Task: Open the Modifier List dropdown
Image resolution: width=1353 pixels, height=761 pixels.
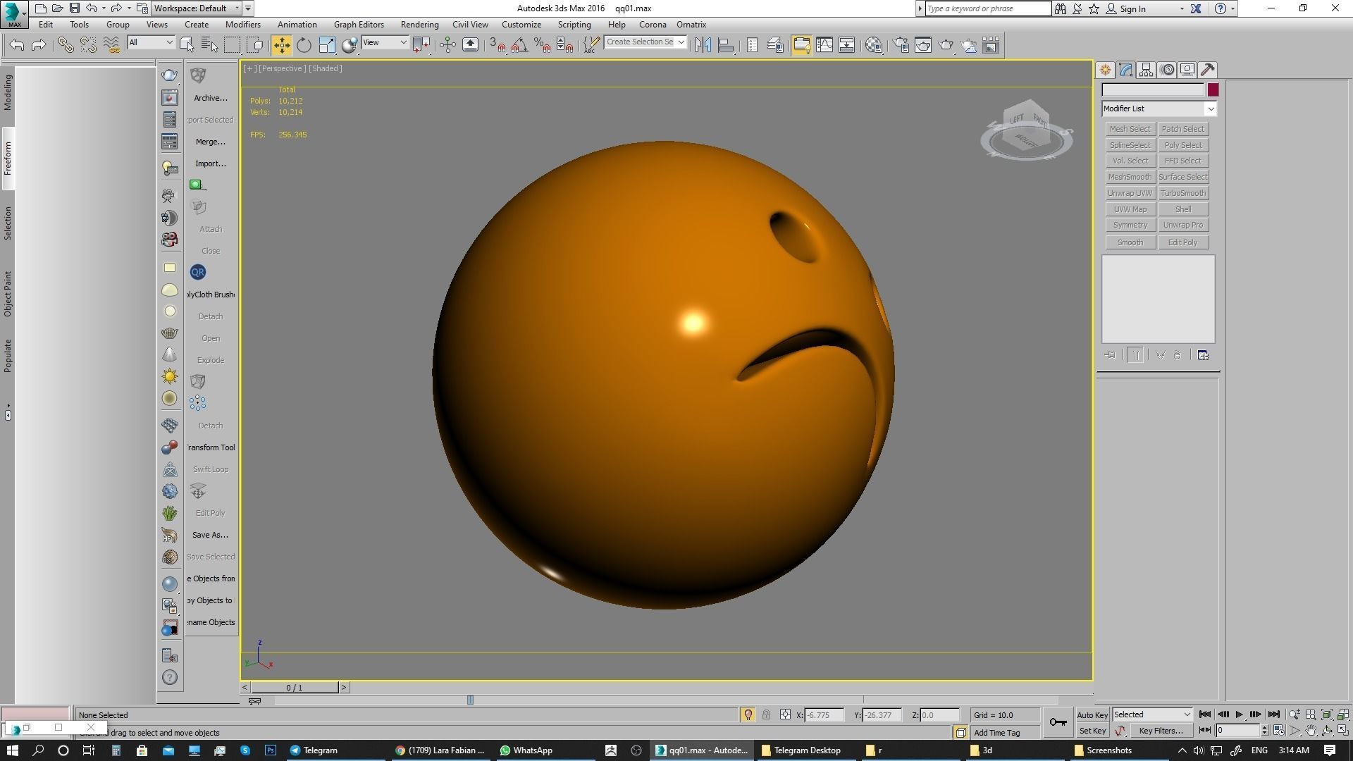Action: point(1159,109)
